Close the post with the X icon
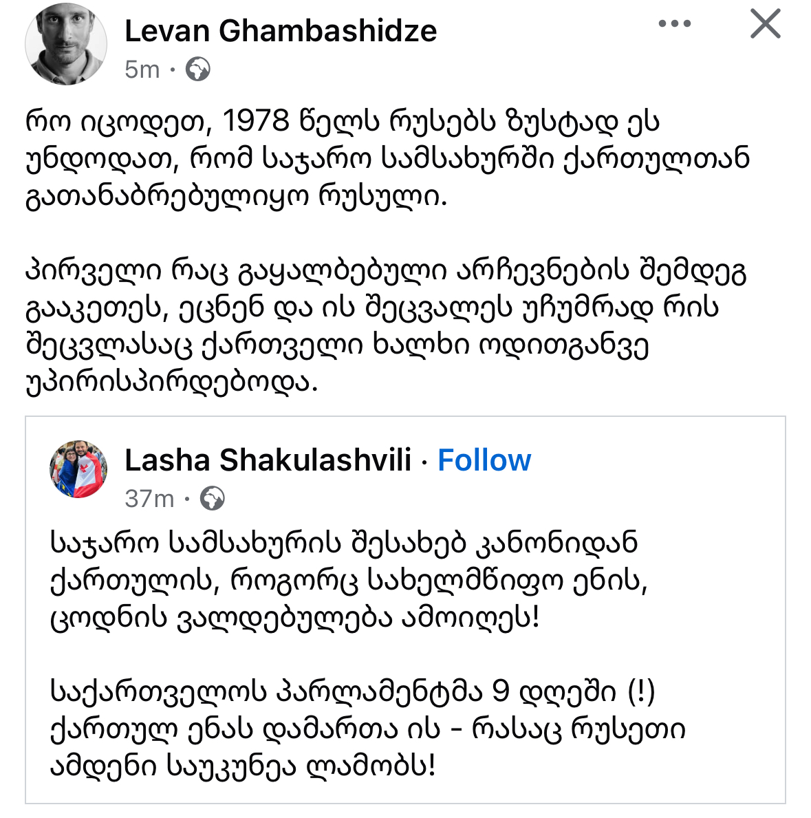This screenshot has width=811, height=818. [x=765, y=24]
